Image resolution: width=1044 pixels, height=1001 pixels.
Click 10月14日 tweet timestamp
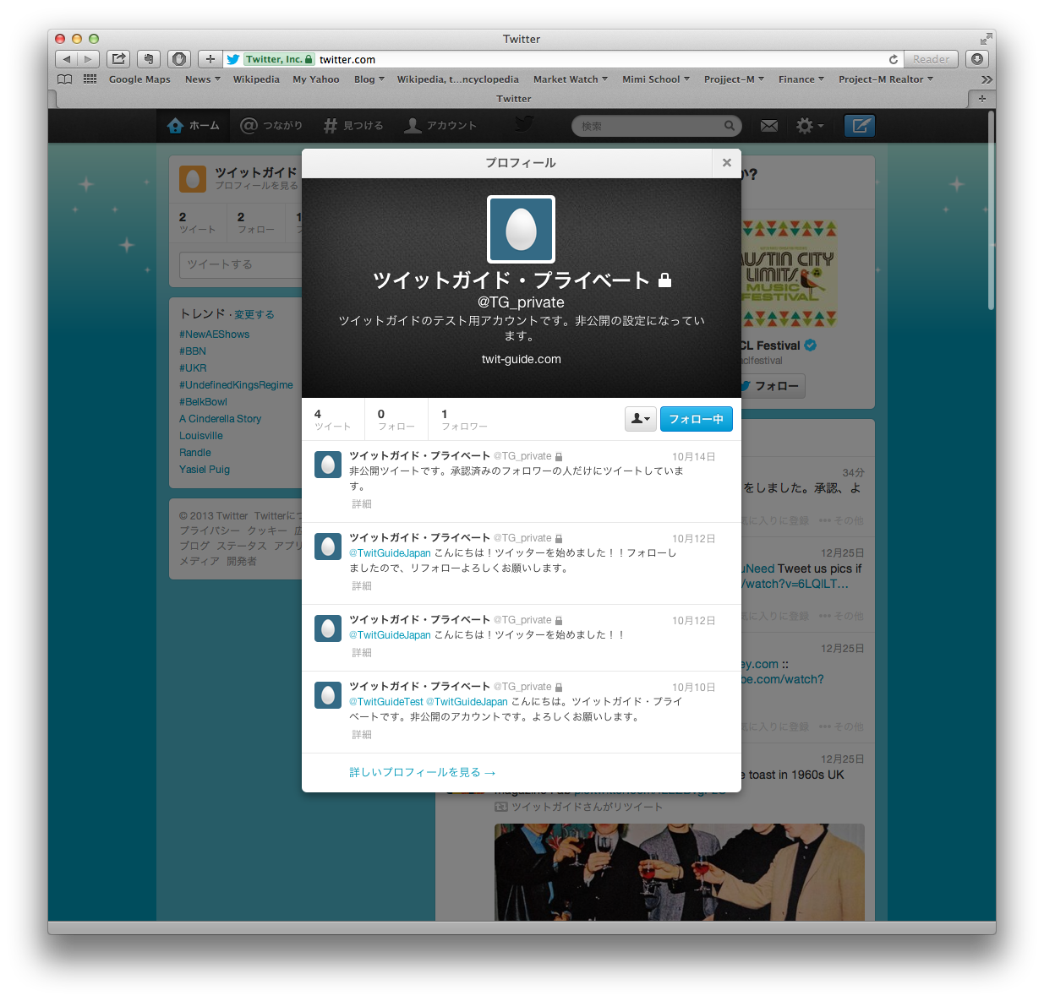693,457
